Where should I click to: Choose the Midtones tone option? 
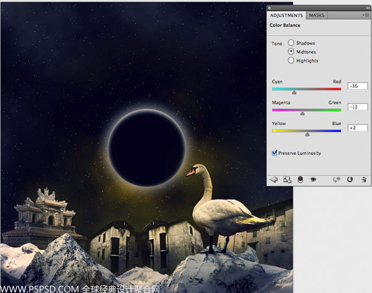(x=291, y=51)
